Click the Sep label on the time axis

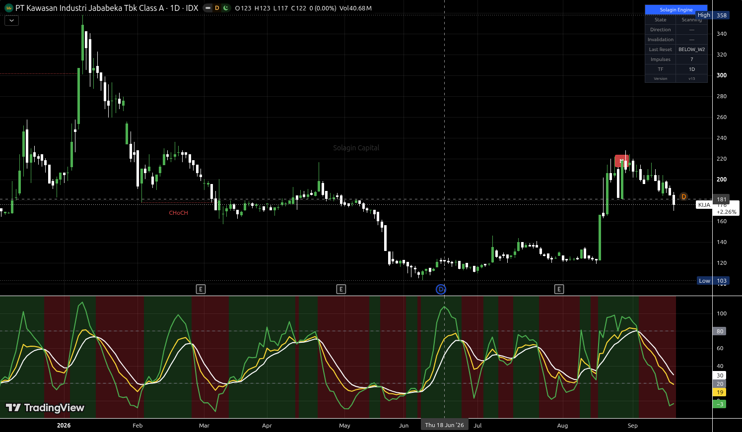click(632, 426)
